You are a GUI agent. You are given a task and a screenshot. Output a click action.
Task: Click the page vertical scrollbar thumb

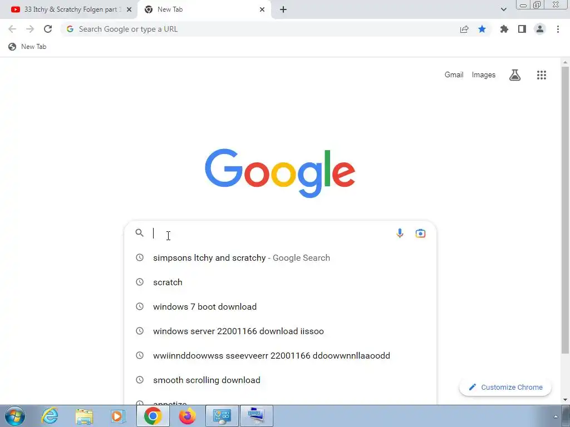point(566,210)
